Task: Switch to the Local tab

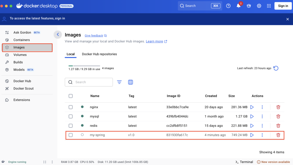Action: coord(71,54)
